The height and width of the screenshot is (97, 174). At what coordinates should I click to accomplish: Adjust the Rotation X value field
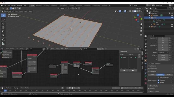[163, 45]
